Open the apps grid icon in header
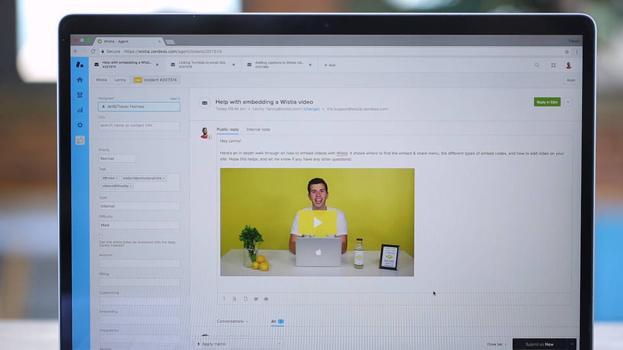The height and width of the screenshot is (350, 623). tap(553, 65)
